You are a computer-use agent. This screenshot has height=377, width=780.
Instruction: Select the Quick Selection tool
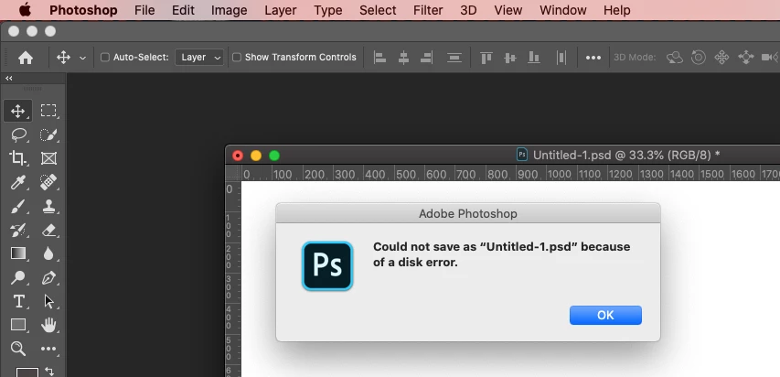coord(48,135)
